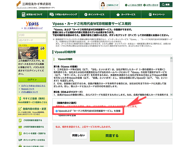This screenshot has height=147, width=192.
Task: Open ポイントを確認・交換する sidebar item
Action: (32, 134)
